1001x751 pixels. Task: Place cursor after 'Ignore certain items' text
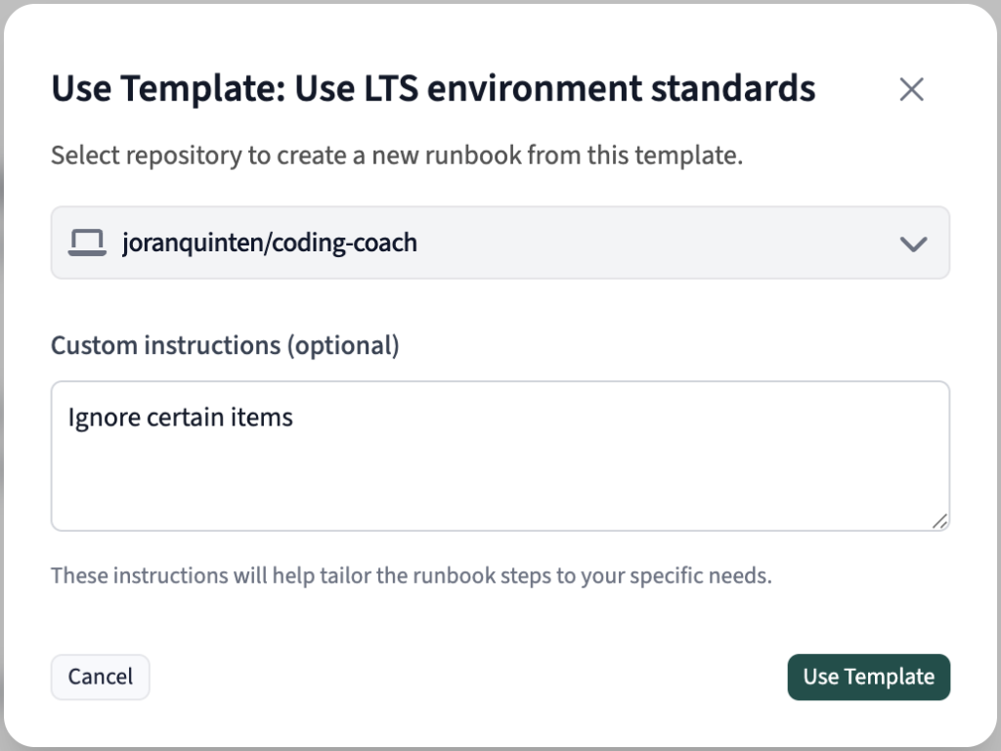click(292, 417)
